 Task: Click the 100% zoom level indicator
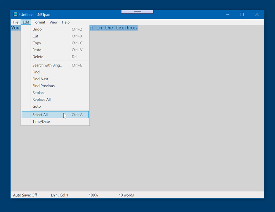click(93, 195)
